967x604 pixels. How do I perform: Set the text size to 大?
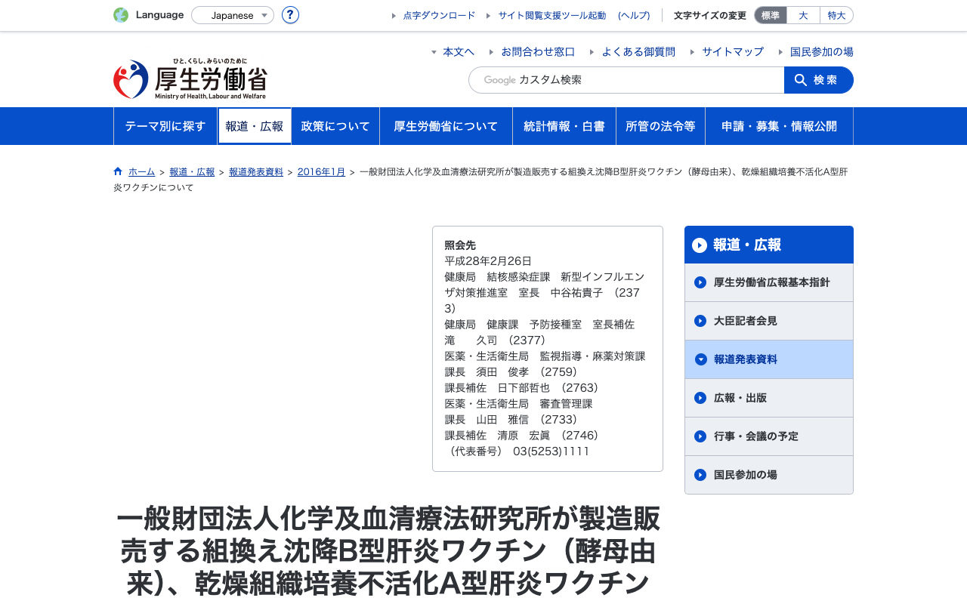pos(803,15)
